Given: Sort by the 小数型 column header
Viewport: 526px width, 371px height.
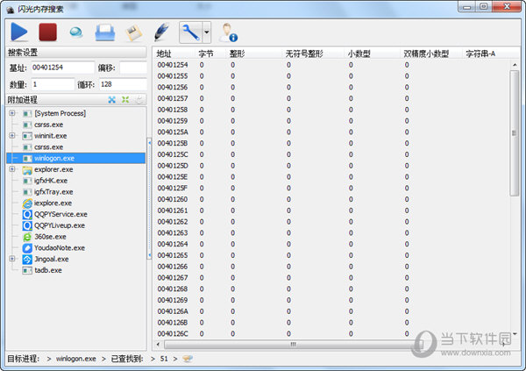Looking at the screenshot, I should tap(372, 54).
